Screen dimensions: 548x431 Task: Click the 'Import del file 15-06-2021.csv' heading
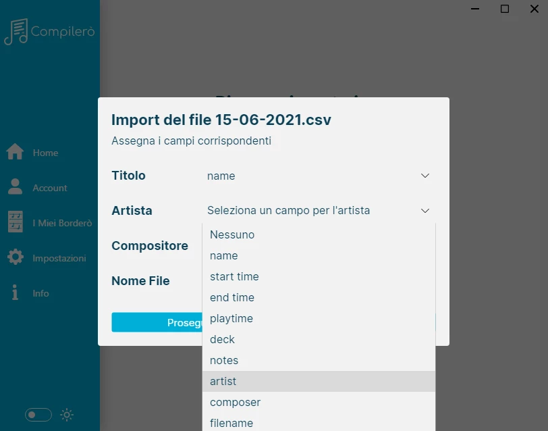(221, 120)
